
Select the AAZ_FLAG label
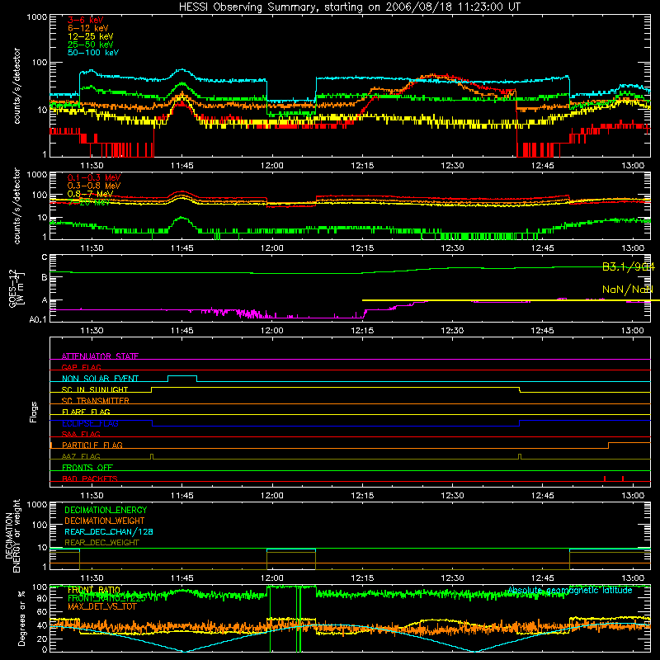[81, 456]
